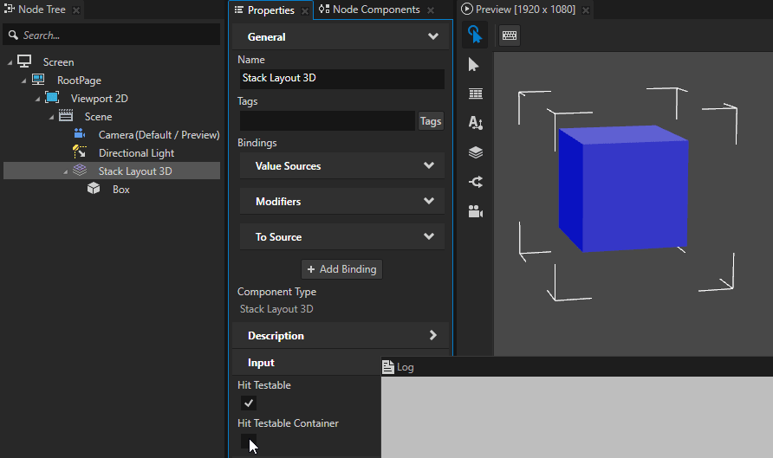
Task: Open the on-screen keyboard icon in Preview
Action: (510, 35)
